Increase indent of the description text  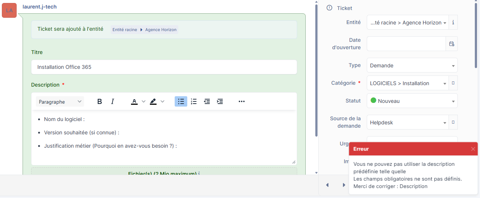[x=220, y=101]
